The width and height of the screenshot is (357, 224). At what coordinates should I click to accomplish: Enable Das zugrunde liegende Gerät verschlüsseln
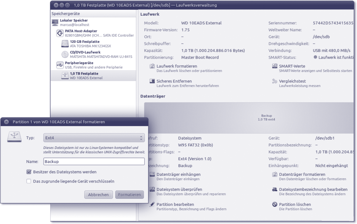click(29, 181)
